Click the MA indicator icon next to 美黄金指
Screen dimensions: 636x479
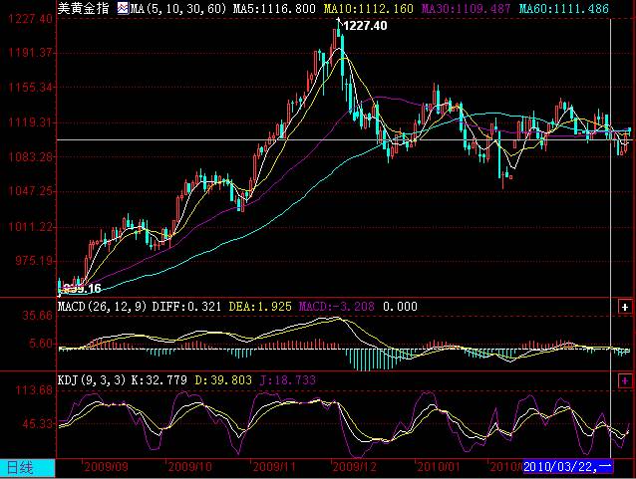pyautogui.click(x=123, y=8)
